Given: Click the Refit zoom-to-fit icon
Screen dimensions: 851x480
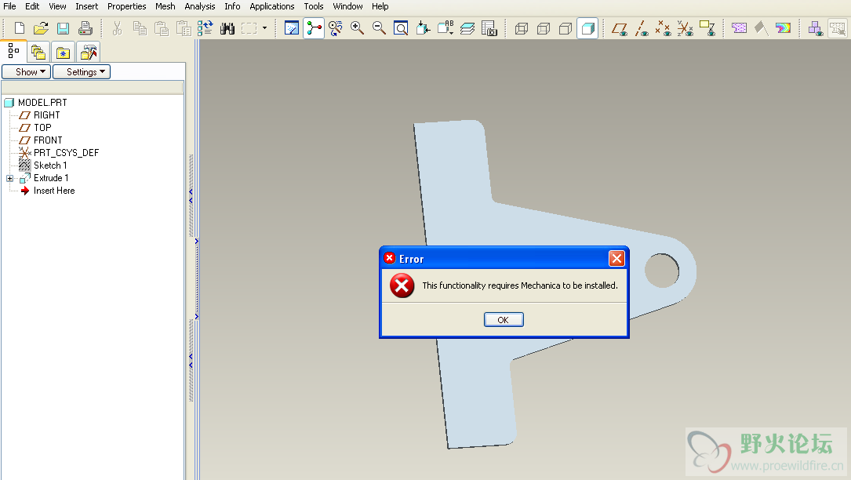Looking at the screenshot, I should coord(401,28).
